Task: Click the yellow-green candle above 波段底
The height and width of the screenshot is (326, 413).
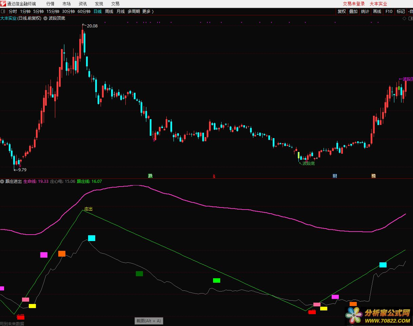Action: coord(298,155)
